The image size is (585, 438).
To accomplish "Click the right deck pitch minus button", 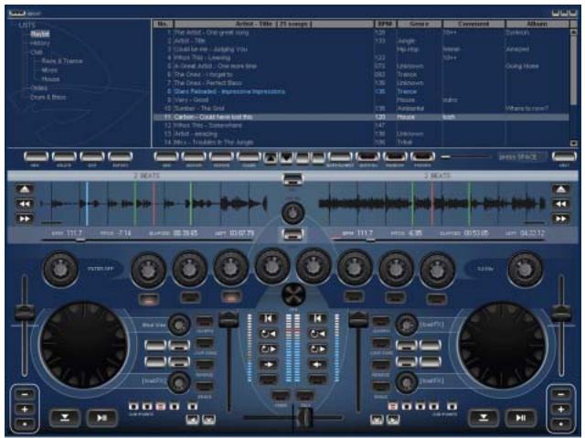I will click(x=560, y=394).
